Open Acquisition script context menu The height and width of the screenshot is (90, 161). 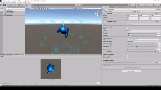click(160, 21)
